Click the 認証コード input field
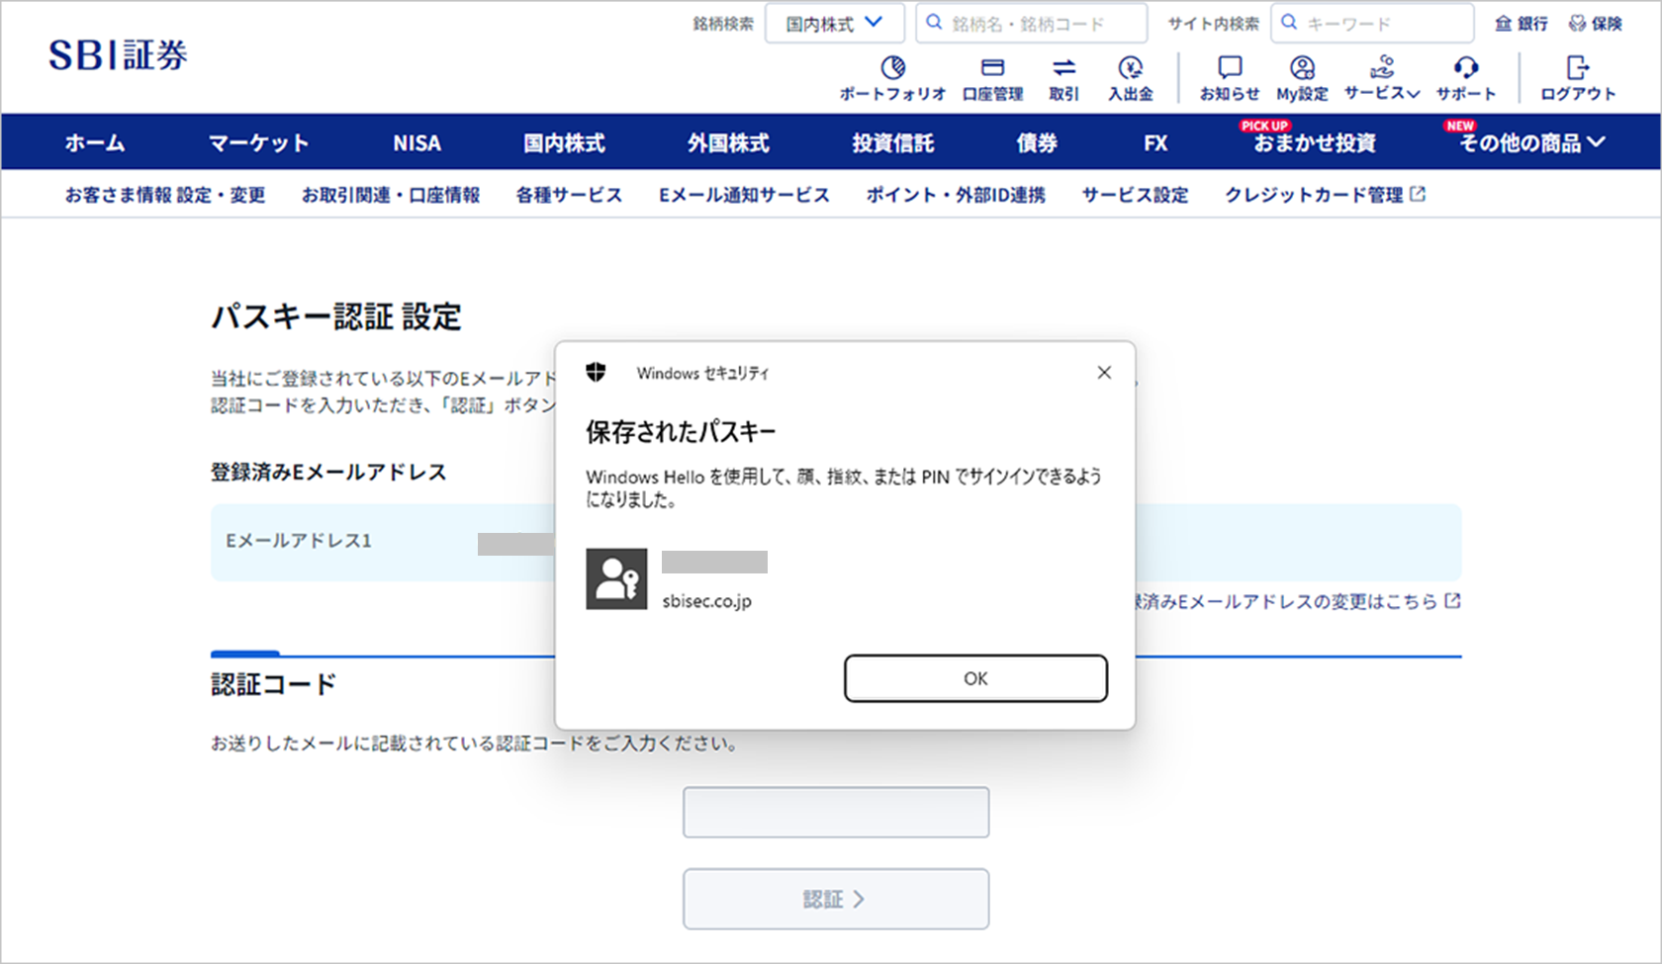The height and width of the screenshot is (964, 1662). 835,812
